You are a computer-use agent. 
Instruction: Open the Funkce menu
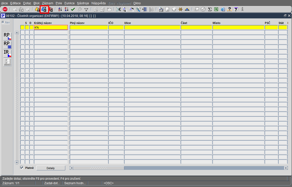[69, 3]
